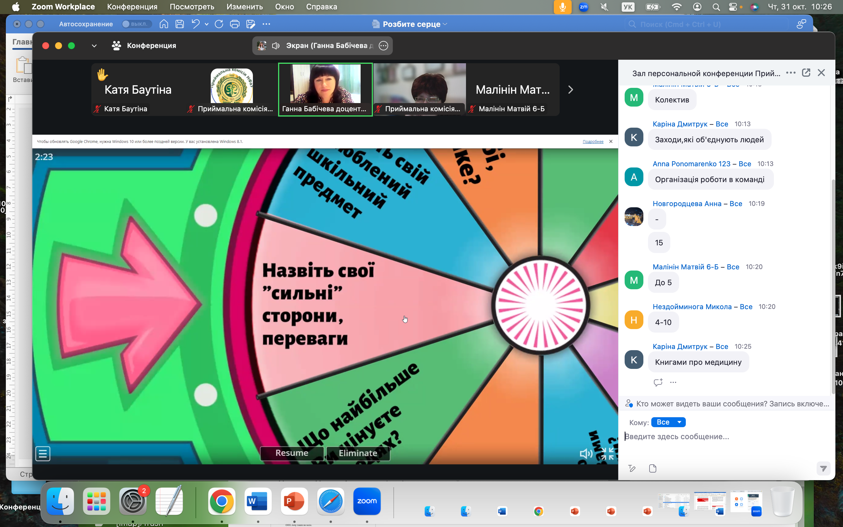Open the Конференция menu in menu bar
This screenshot has height=527, width=843.
click(132, 7)
